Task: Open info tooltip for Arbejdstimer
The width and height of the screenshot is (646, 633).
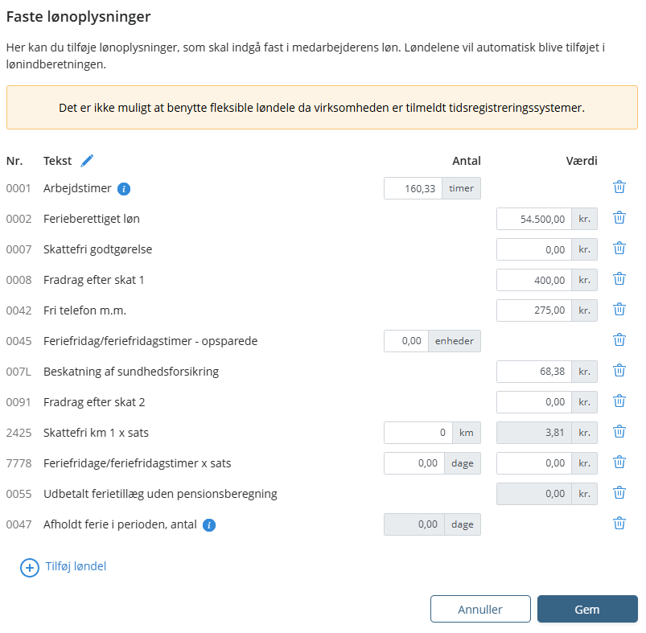Action: (x=124, y=189)
